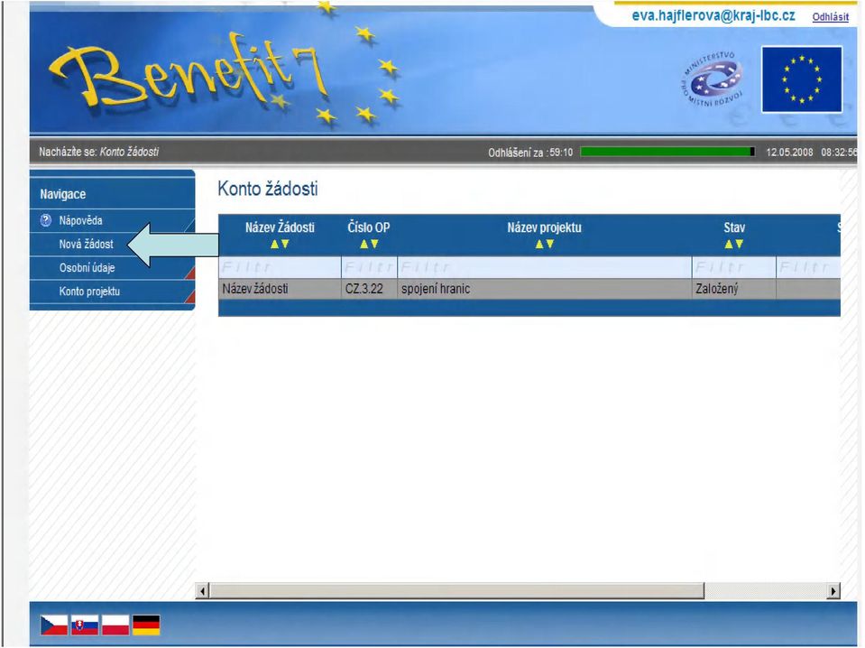865x648 pixels.
Task: Focus the Název projektu filter field
Action: coord(545,268)
